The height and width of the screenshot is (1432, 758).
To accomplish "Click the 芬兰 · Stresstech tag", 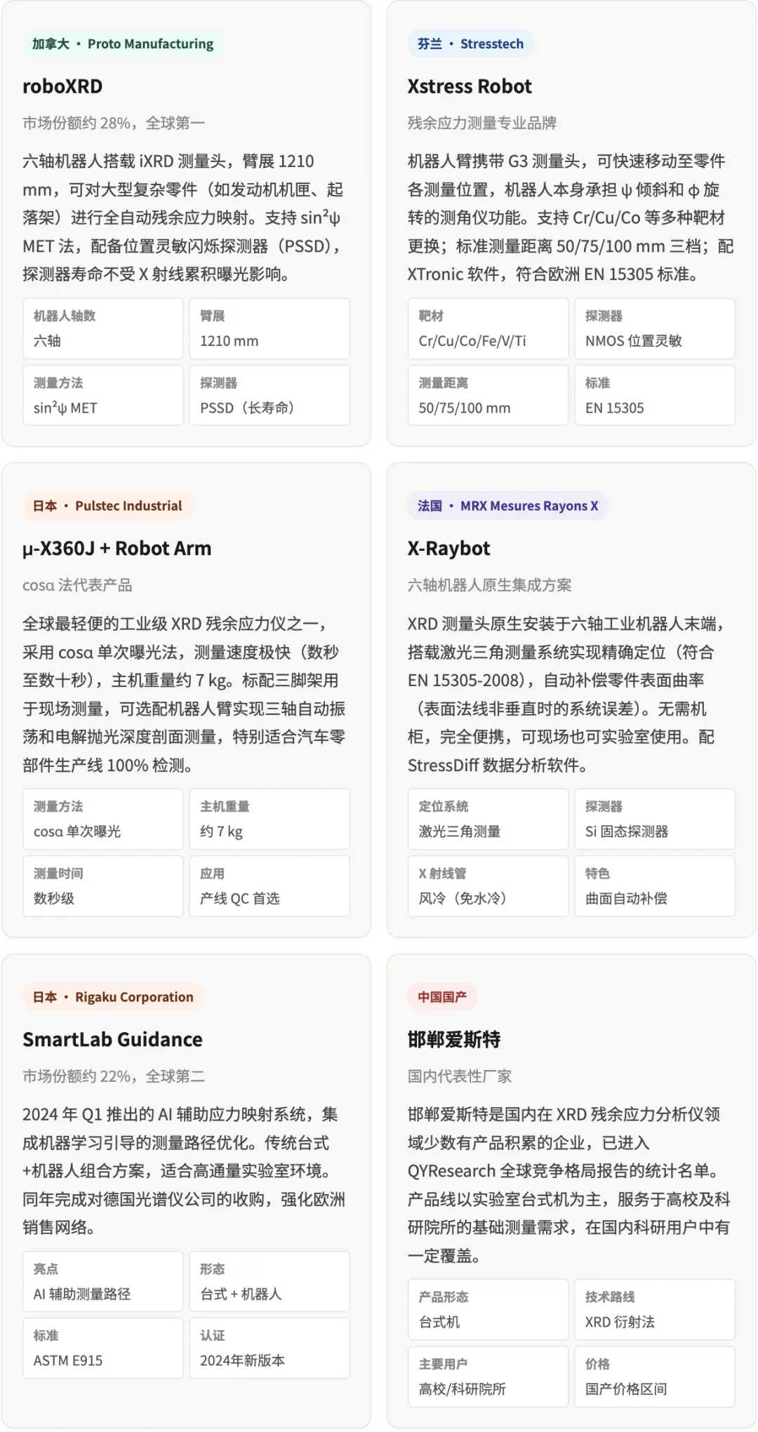I will click(x=470, y=44).
